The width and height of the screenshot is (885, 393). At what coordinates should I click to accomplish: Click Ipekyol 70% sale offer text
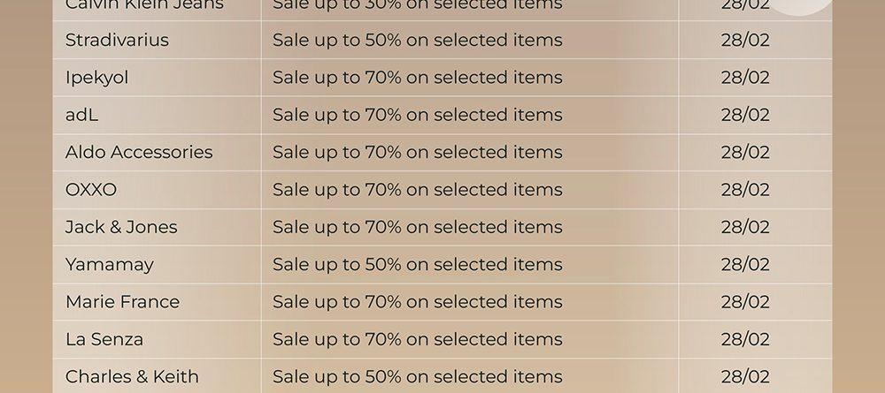tap(418, 77)
